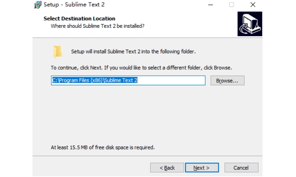296x177 pixels.
Task: Click the computer installer graphic in header
Action: (250, 24)
